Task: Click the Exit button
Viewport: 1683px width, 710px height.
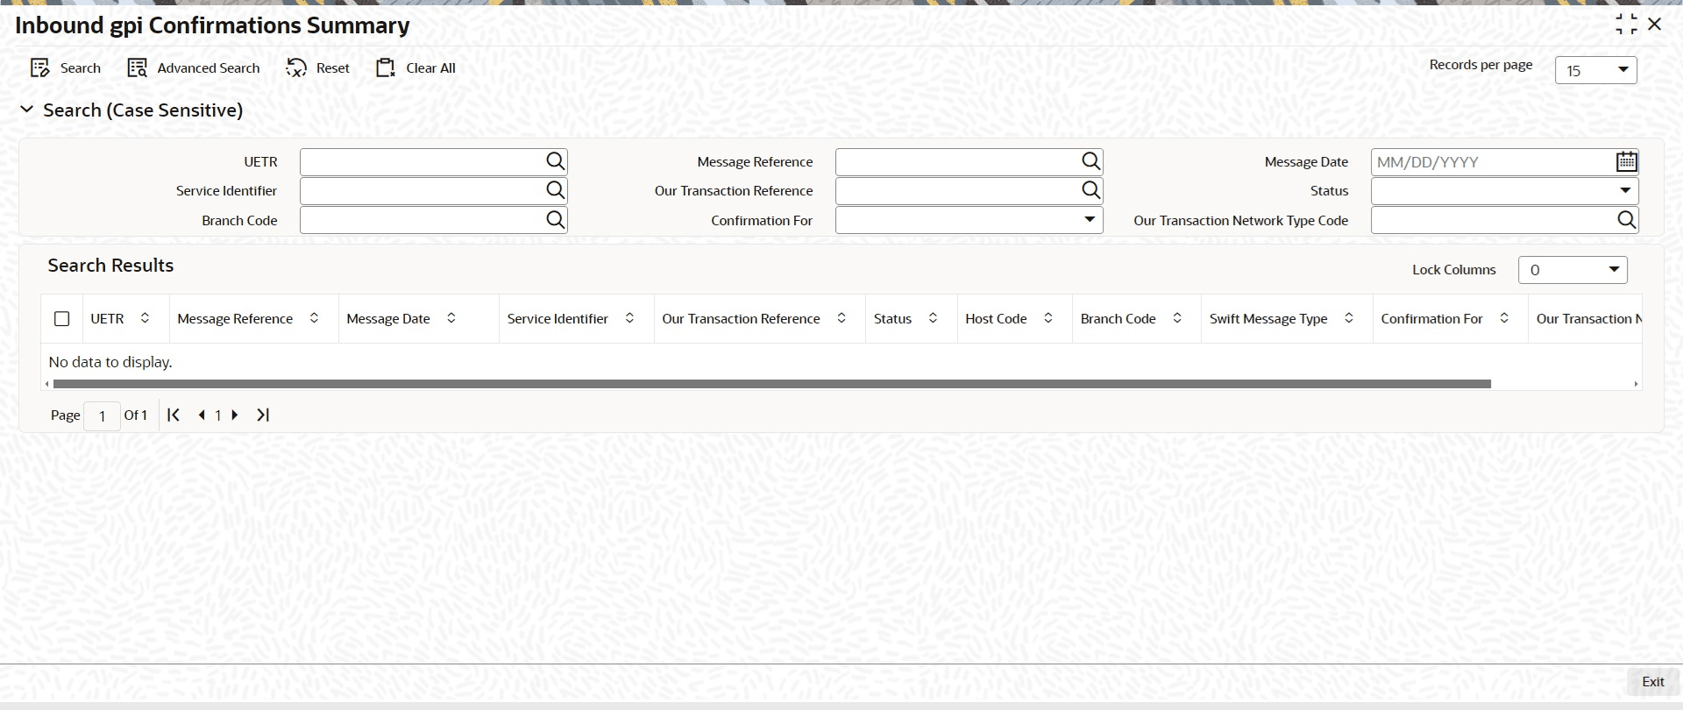Action: point(1652,682)
